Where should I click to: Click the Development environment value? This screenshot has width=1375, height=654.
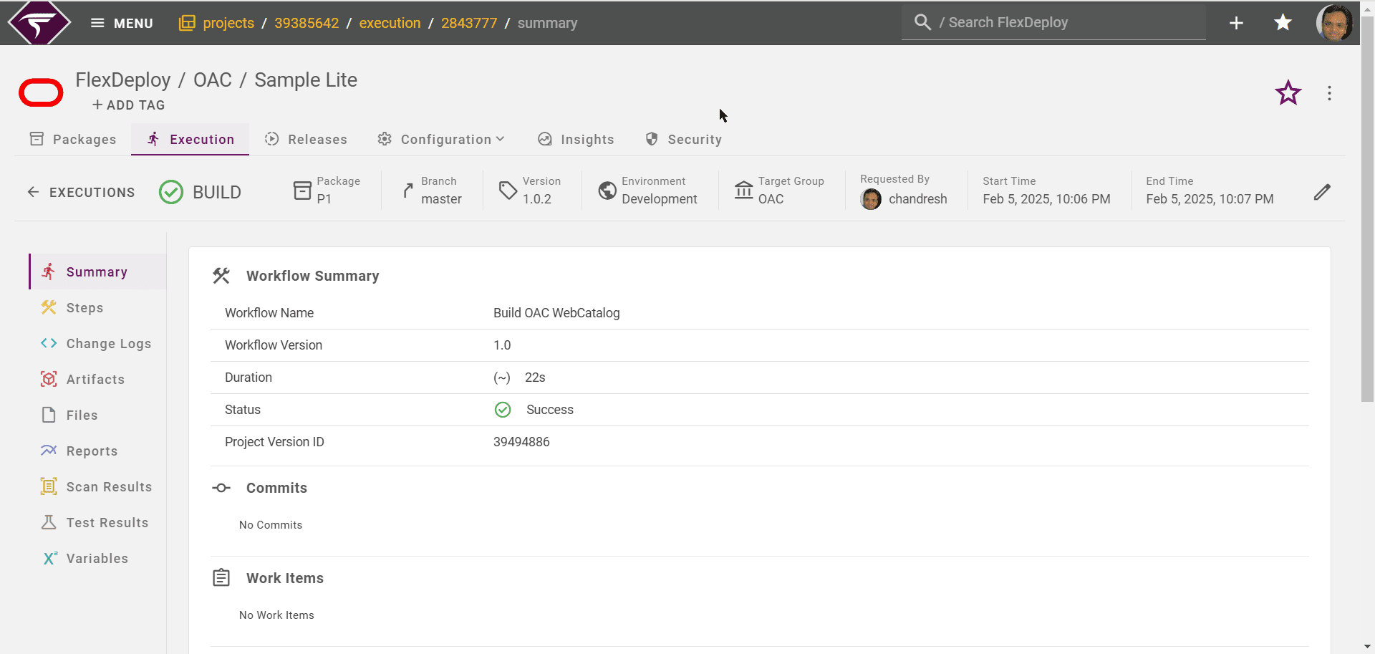tap(660, 199)
